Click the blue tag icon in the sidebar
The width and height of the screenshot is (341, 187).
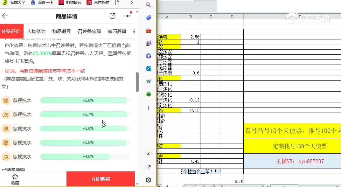coord(148,17)
